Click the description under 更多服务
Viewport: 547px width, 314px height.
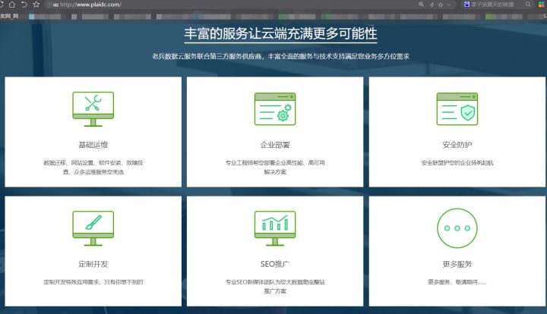(x=457, y=282)
